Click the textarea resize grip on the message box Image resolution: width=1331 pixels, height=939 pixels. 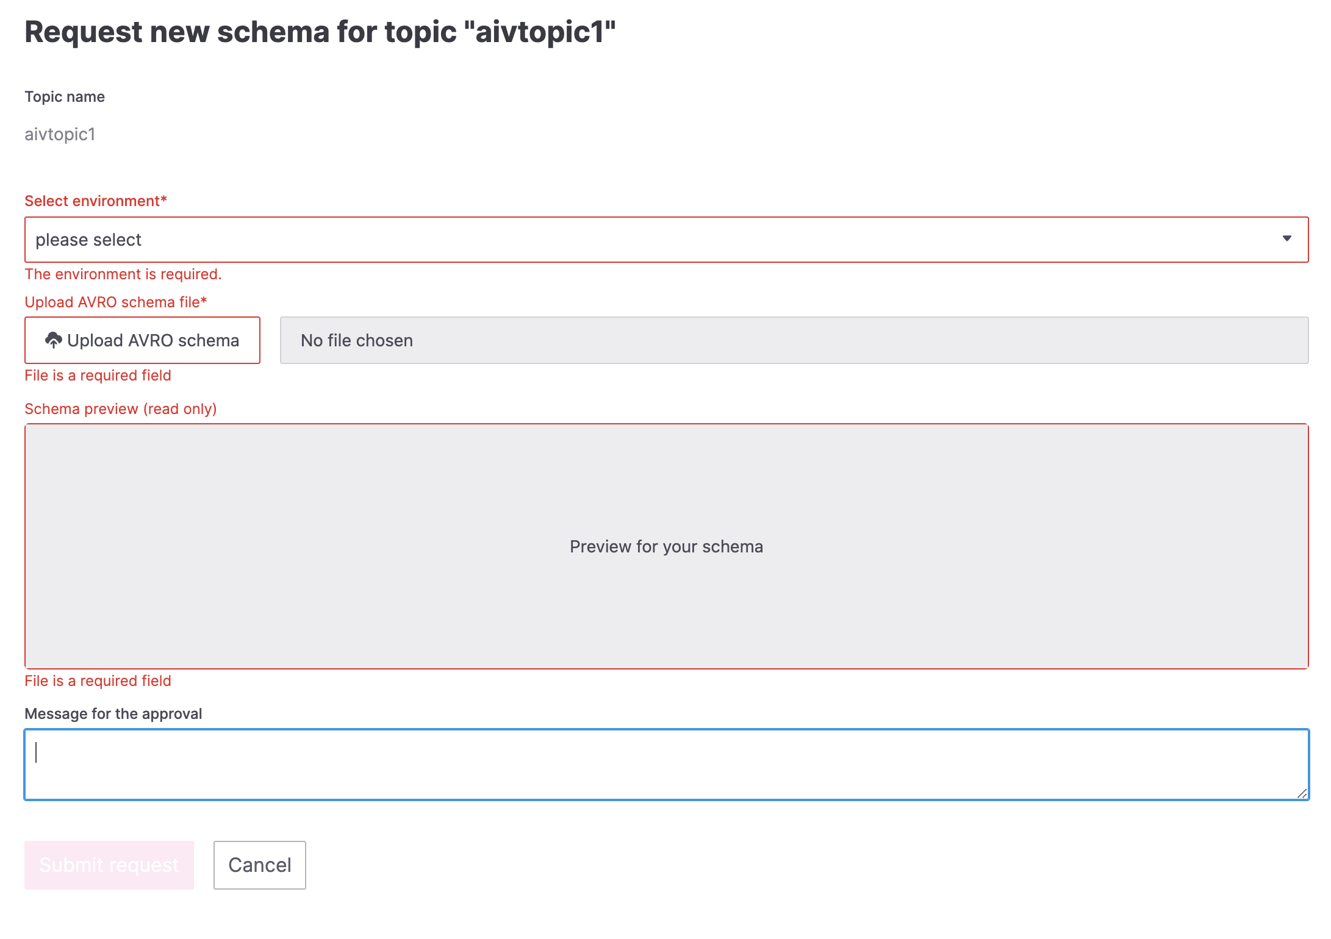1299,793
